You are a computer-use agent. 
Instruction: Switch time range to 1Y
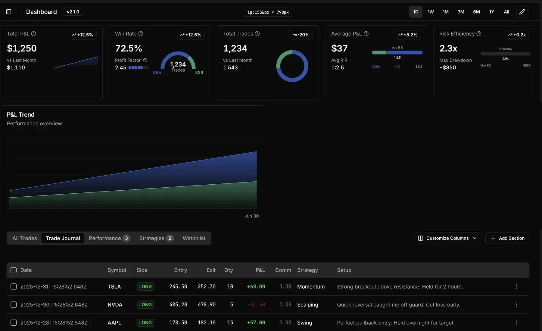tap(491, 12)
